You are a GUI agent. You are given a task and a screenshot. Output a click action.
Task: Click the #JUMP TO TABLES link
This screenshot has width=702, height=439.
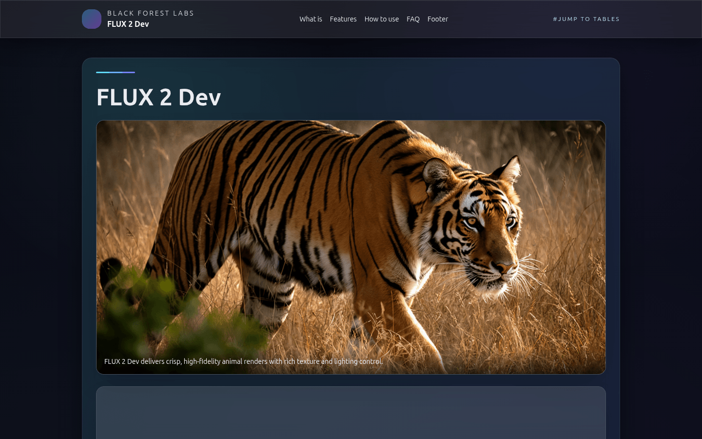click(586, 19)
